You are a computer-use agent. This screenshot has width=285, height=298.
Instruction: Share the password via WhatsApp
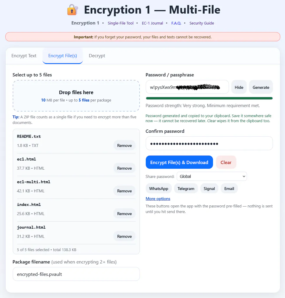coord(159,189)
